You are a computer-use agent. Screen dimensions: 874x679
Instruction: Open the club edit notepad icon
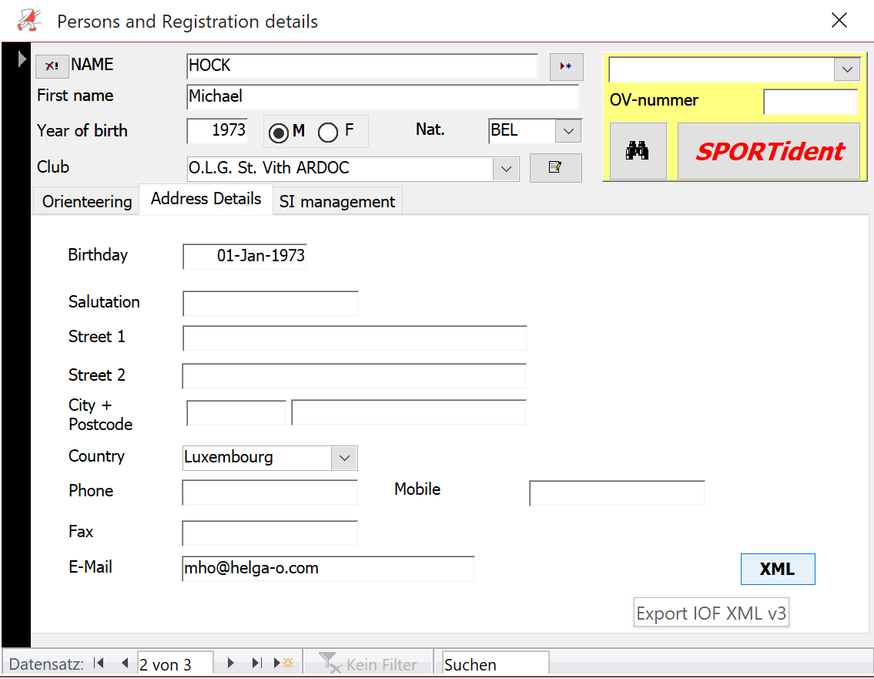pyautogui.click(x=555, y=167)
